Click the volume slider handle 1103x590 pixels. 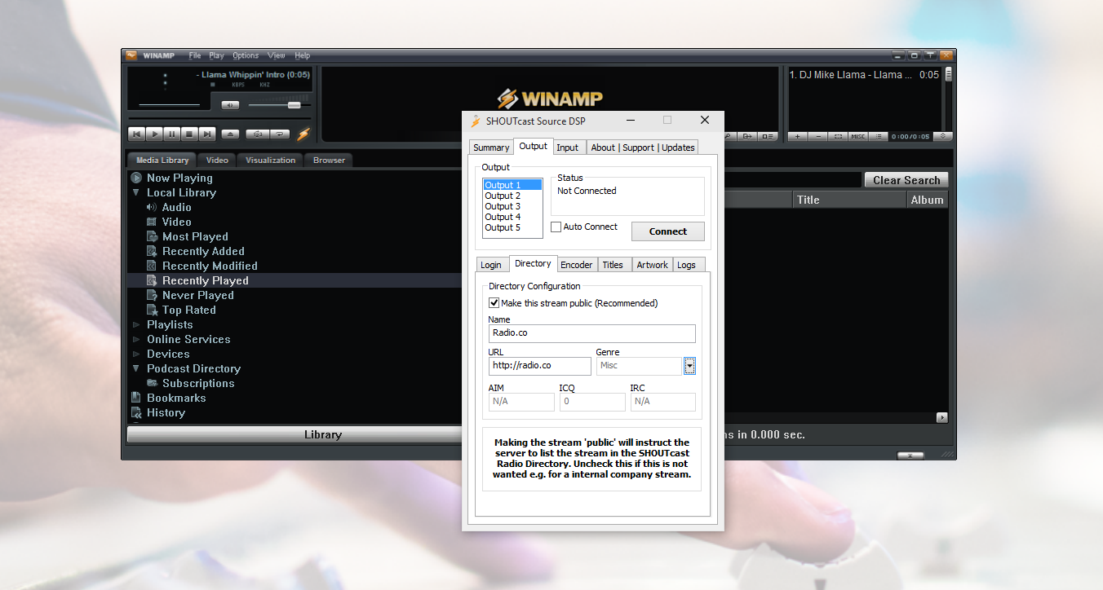pos(295,105)
